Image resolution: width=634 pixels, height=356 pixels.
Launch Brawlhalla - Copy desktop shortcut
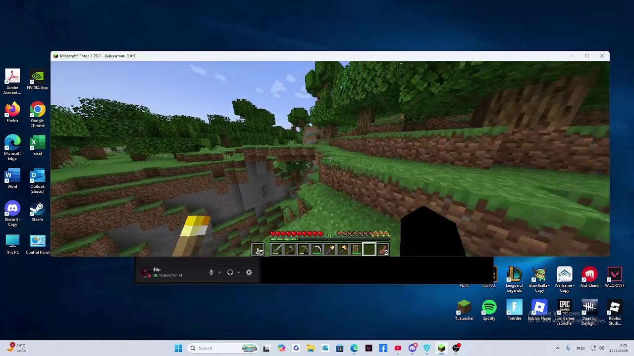pos(539,279)
